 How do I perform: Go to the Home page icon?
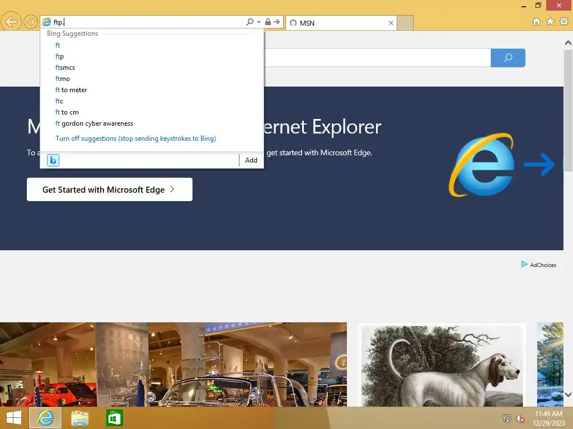(537, 22)
